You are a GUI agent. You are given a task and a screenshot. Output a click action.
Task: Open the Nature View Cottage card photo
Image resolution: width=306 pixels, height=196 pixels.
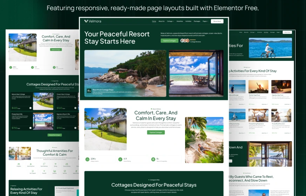43,101
